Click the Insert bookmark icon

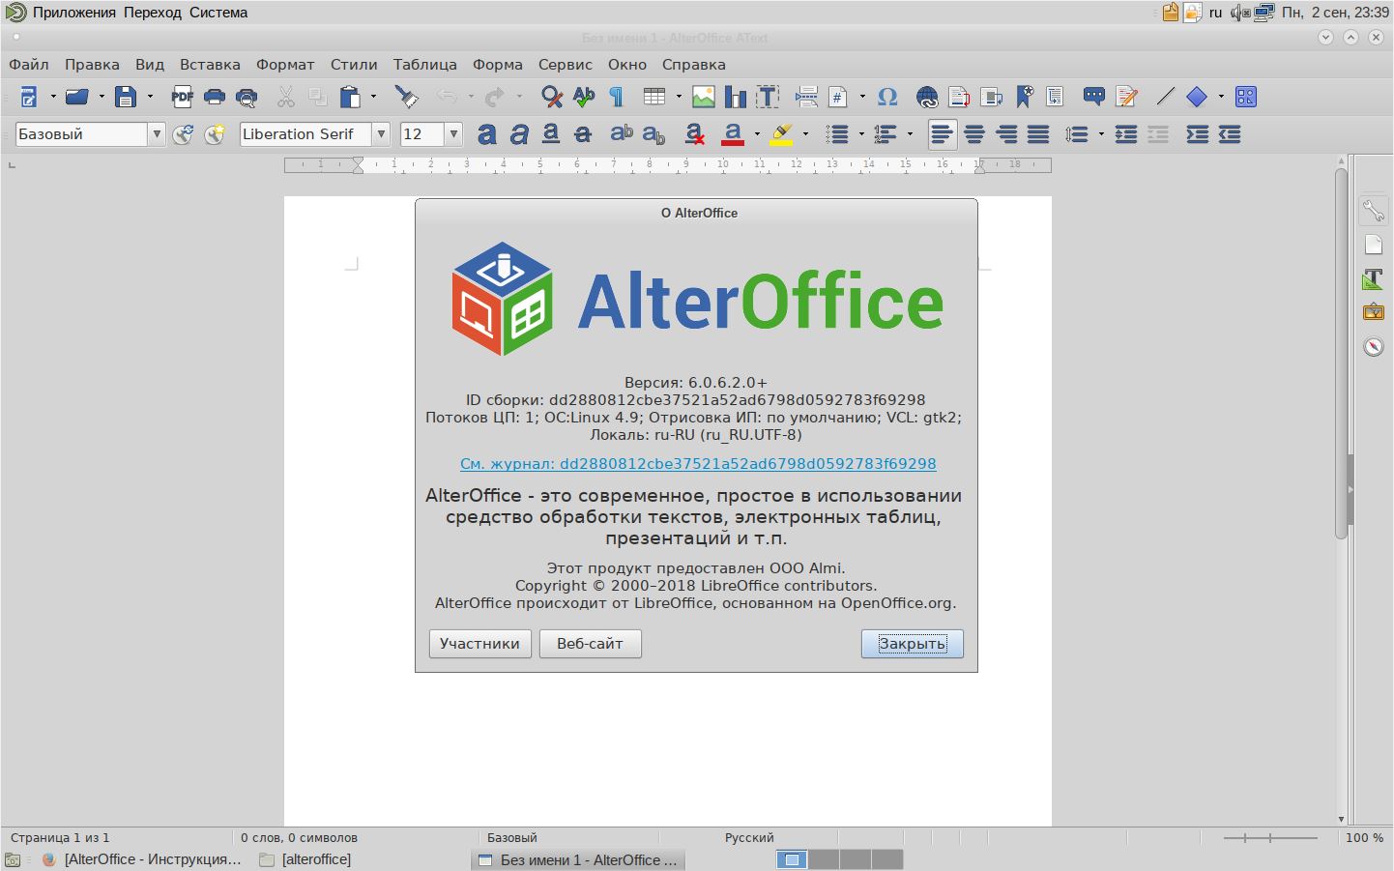(x=1024, y=97)
